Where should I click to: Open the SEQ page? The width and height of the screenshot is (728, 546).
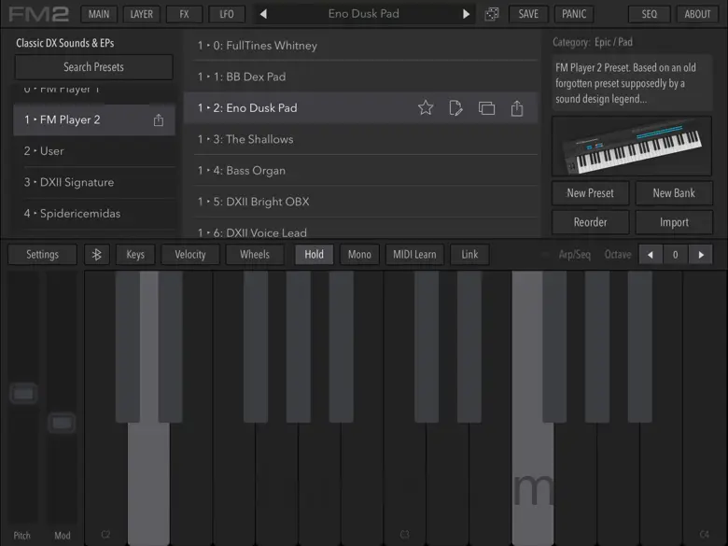click(649, 14)
